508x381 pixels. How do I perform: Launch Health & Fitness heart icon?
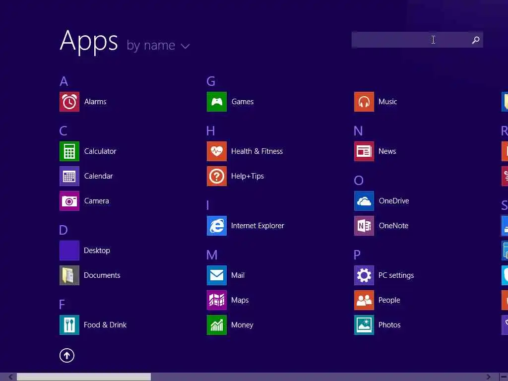(x=217, y=151)
